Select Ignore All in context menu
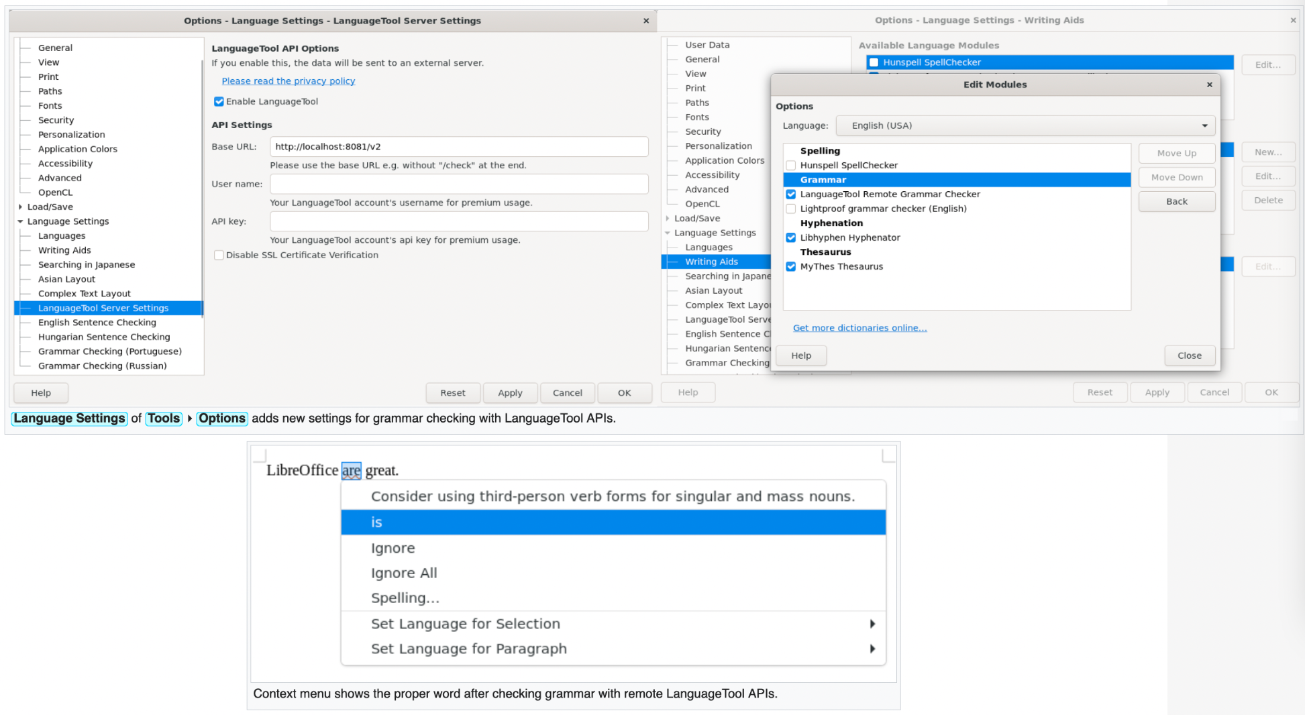The height and width of the screenshot is (715, 1305). pos(404,573)
